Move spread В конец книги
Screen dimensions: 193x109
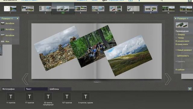182,44
